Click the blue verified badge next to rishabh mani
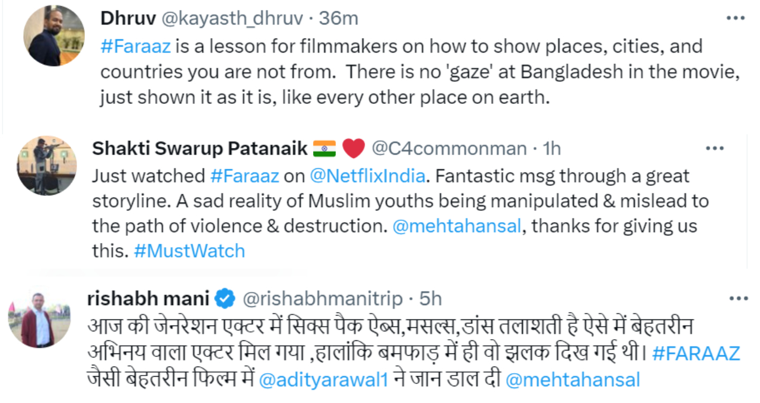The width and height of the screenshot is (760, 403). pyautogui.click(x=225, y=298)
